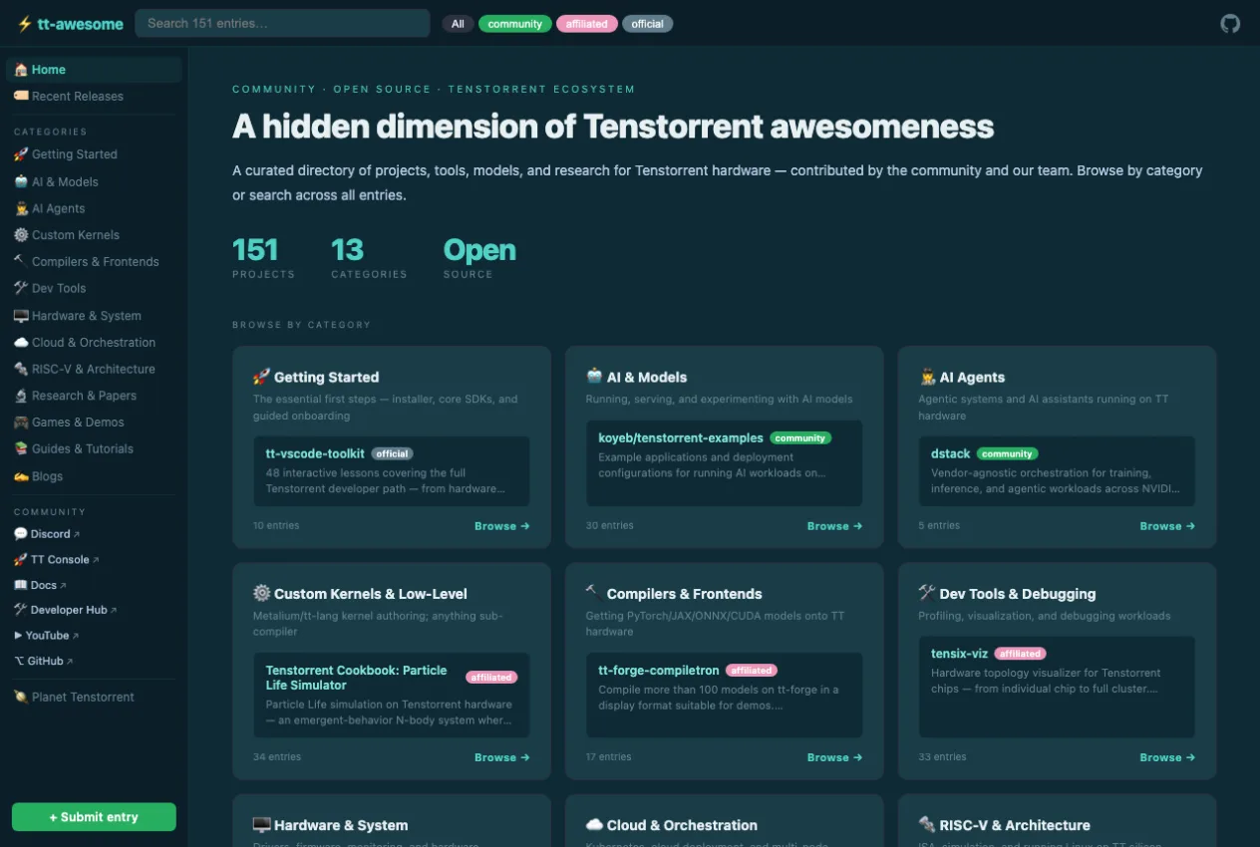Open the Discord community link

pos(47,534)
